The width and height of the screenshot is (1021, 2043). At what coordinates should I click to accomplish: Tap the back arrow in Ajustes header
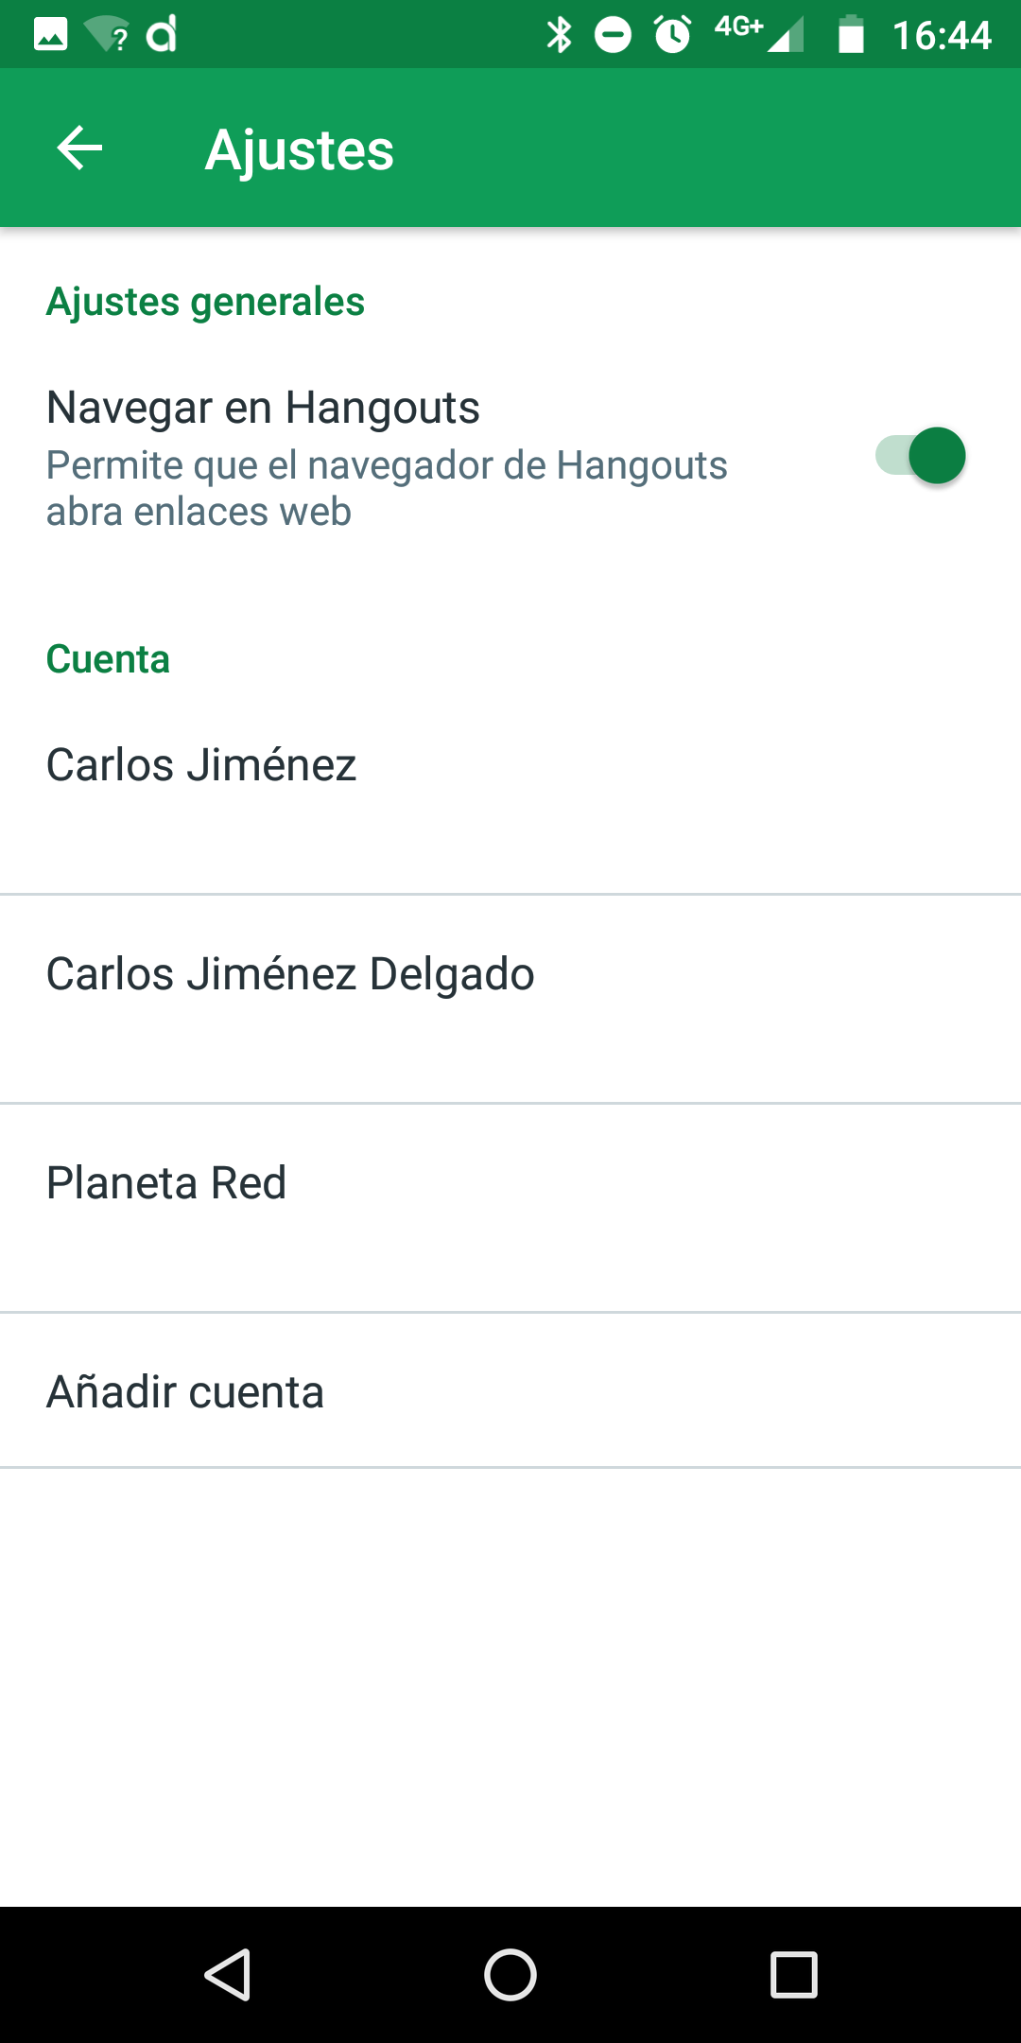tap(79, 148)
